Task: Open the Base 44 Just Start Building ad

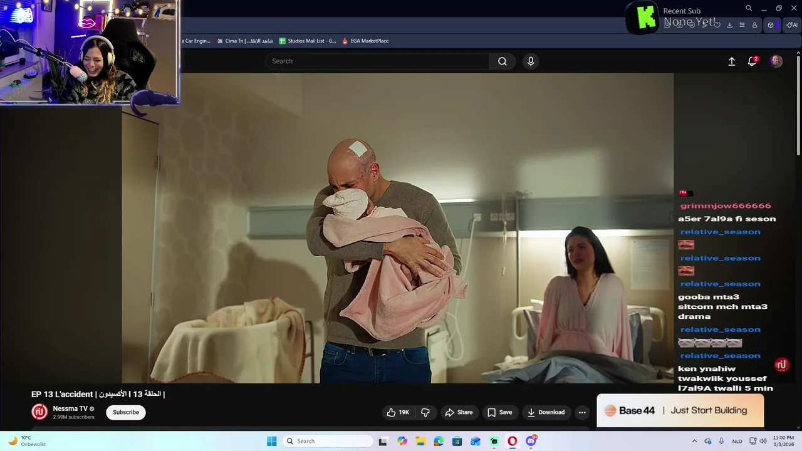Action: click(680, 410)
